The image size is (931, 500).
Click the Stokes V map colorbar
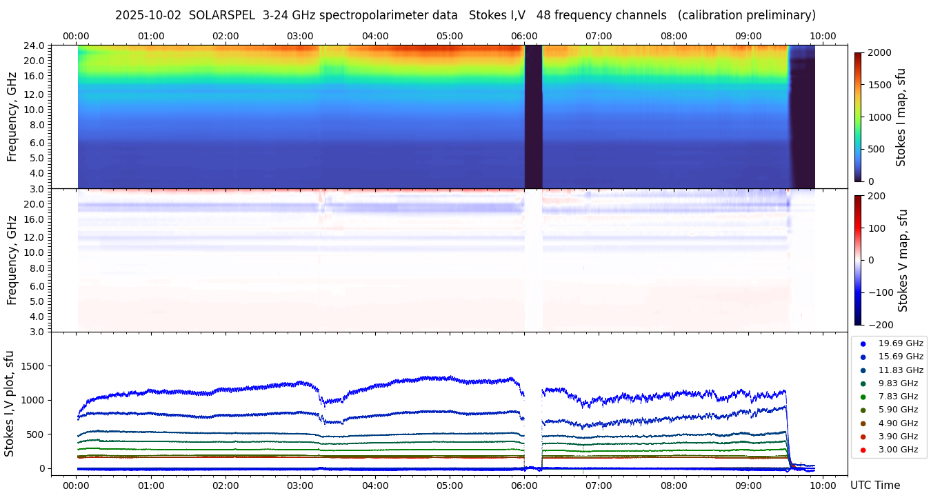click(858, 260)
